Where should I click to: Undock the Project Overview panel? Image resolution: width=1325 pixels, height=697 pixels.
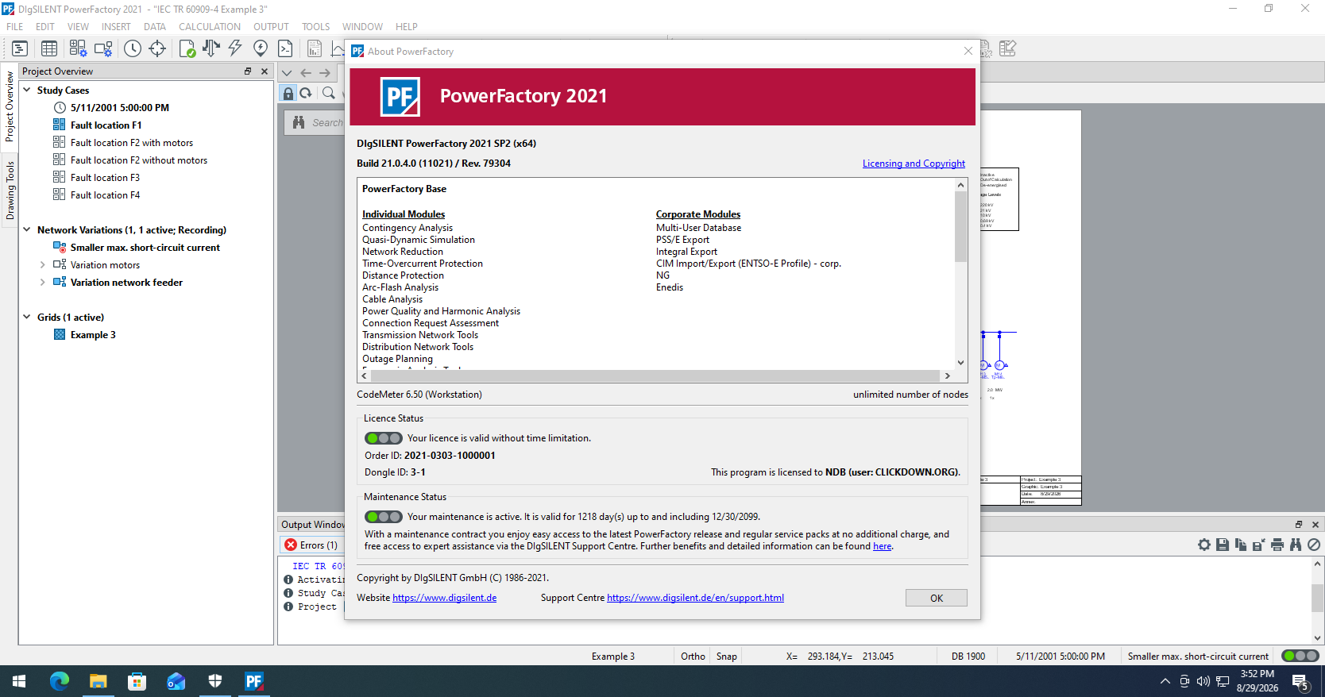point(248,71)
